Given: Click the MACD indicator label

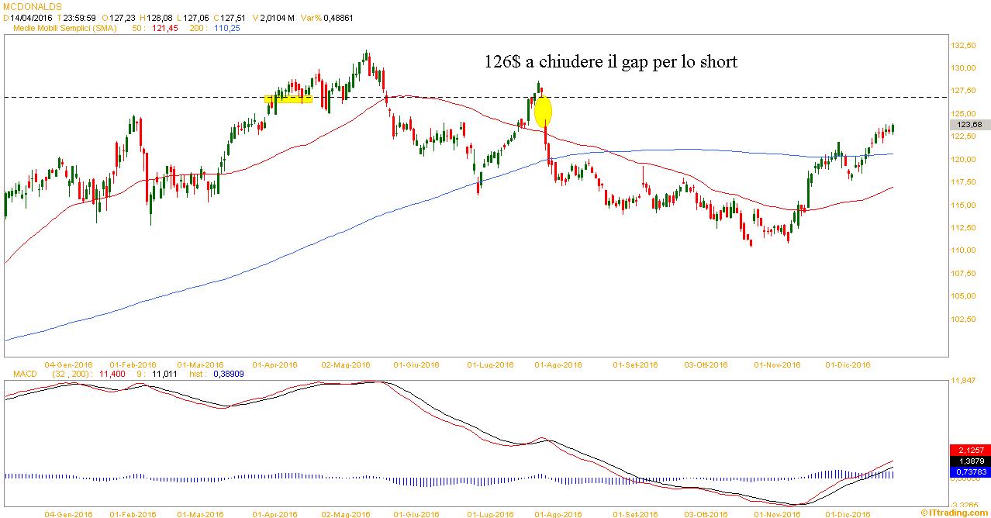Looking at the screenshot, I should coord(26,374).
